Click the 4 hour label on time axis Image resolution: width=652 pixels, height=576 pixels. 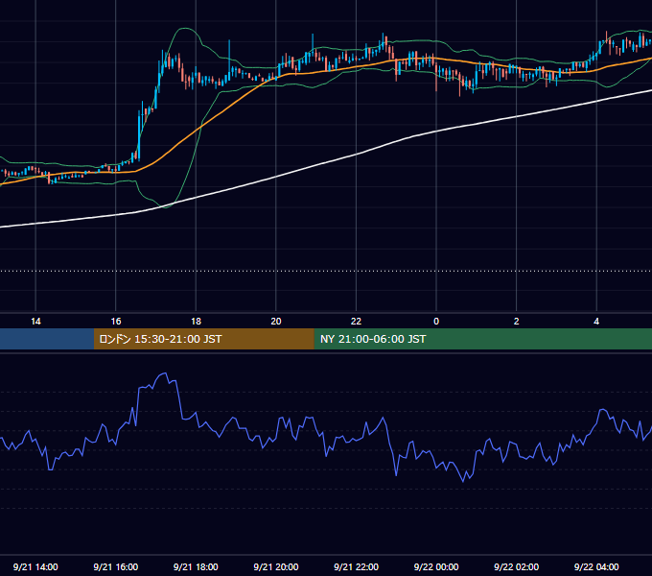[x=596, y=322]
